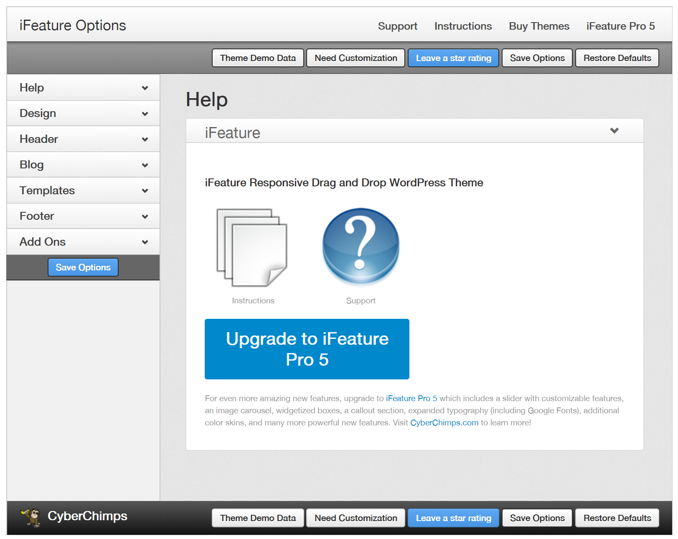The width and height of the screenshot is (678, 539).
Task: Click Instructions in the top navigation
Action: click(463, 26)
